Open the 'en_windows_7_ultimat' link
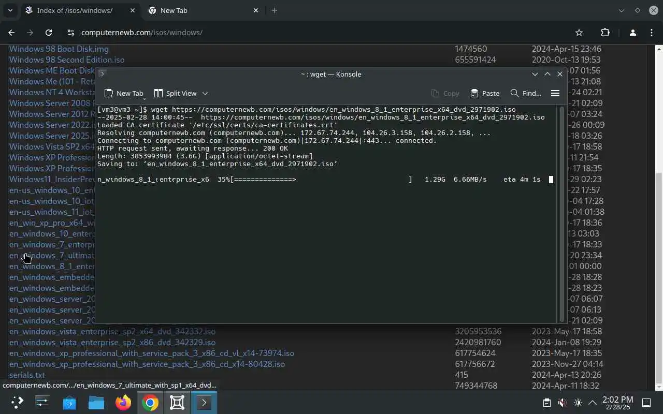Viewport: 663px width, 414px height. [52, 255]
